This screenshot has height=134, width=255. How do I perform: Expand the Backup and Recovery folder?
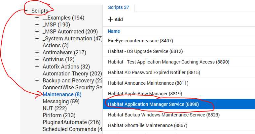[x=37, y=80]
